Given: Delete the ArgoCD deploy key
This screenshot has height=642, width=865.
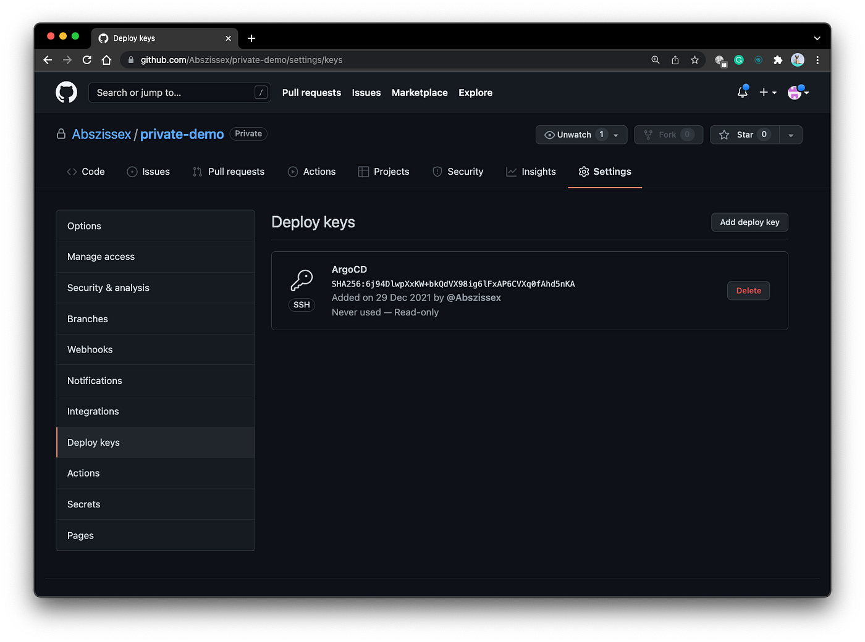Looking at the screenshot, I should point(748,290).
